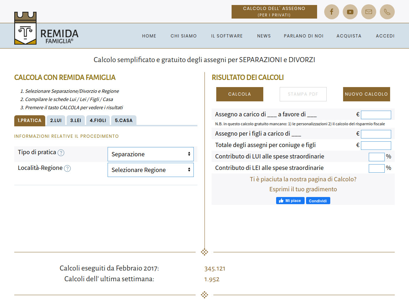Click the Facebook Mi piace button
409x303 pixels.
click(x=290, y=201)
